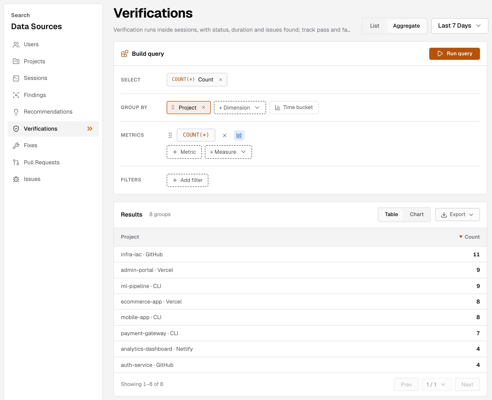Screen dimensions: 492x400
Task: Show results as Table
Action: pyautogui.click(x=391, y=214)
